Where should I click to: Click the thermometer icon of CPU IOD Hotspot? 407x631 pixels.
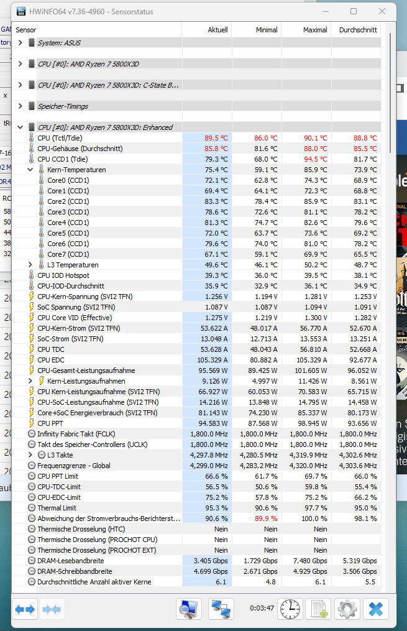tap(31, 275)
